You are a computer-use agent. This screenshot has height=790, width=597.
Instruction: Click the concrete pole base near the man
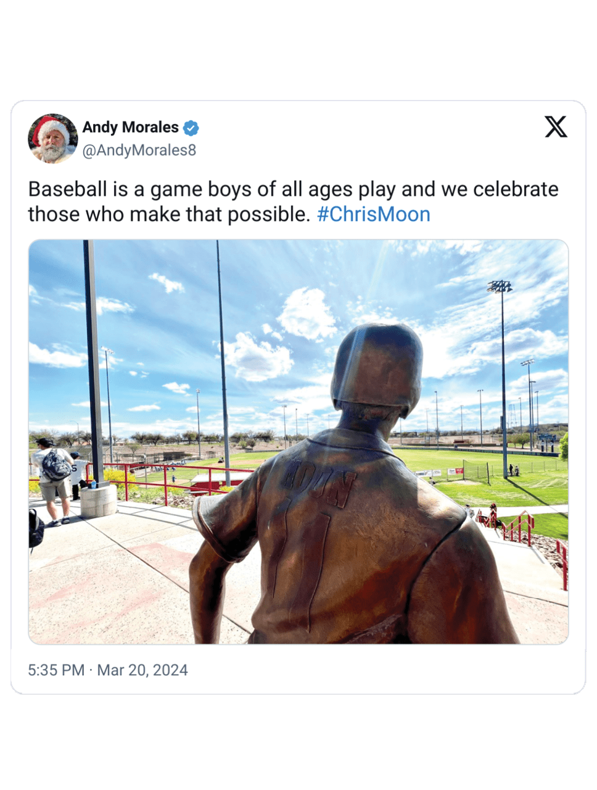(x=98, y=500)
